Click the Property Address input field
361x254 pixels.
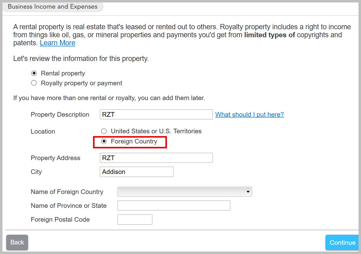point(156,158)
